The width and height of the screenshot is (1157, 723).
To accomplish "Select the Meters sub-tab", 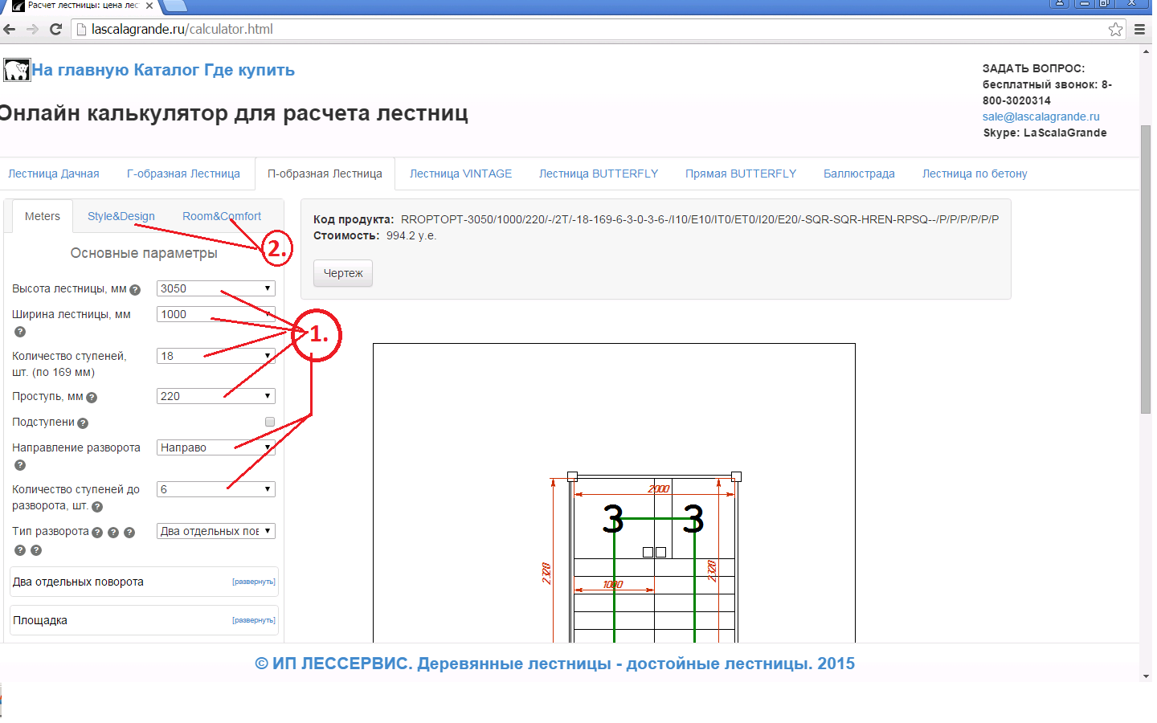I will pyautogui.click(x=43, y=216).
